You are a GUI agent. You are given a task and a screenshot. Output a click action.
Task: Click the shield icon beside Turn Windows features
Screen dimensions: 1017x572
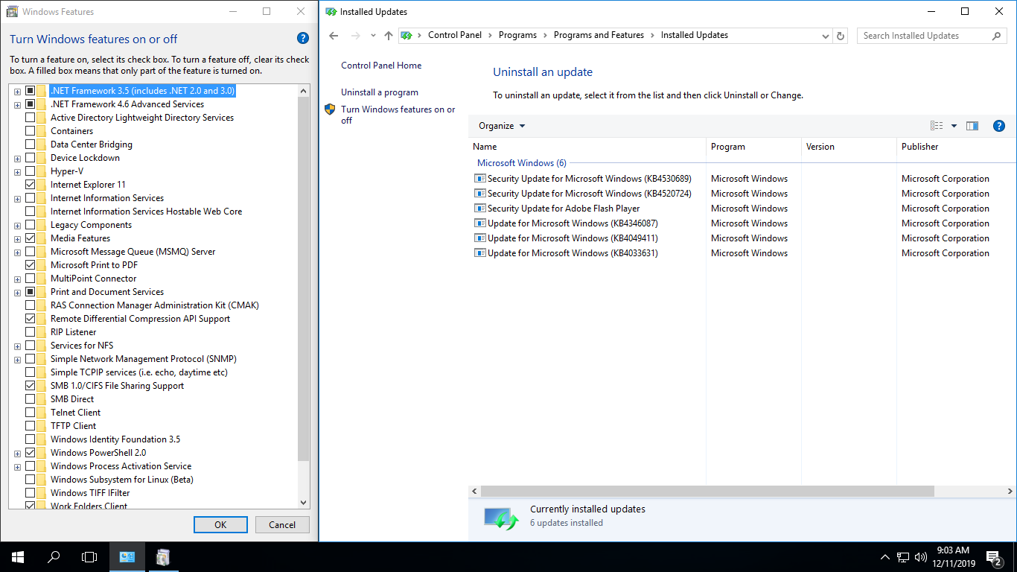[x=330, y=109]
